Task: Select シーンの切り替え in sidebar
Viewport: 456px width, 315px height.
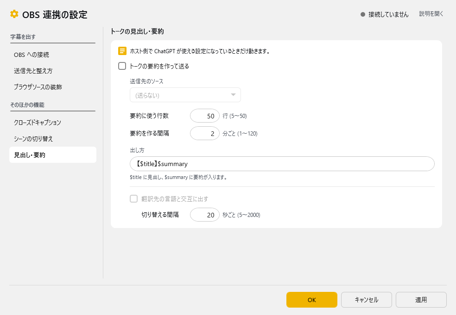Action: (53, 139)
